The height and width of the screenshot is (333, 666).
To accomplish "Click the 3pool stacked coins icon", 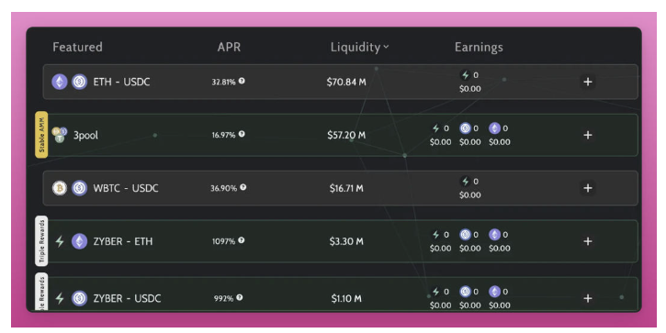I will [x=60, y=135].
